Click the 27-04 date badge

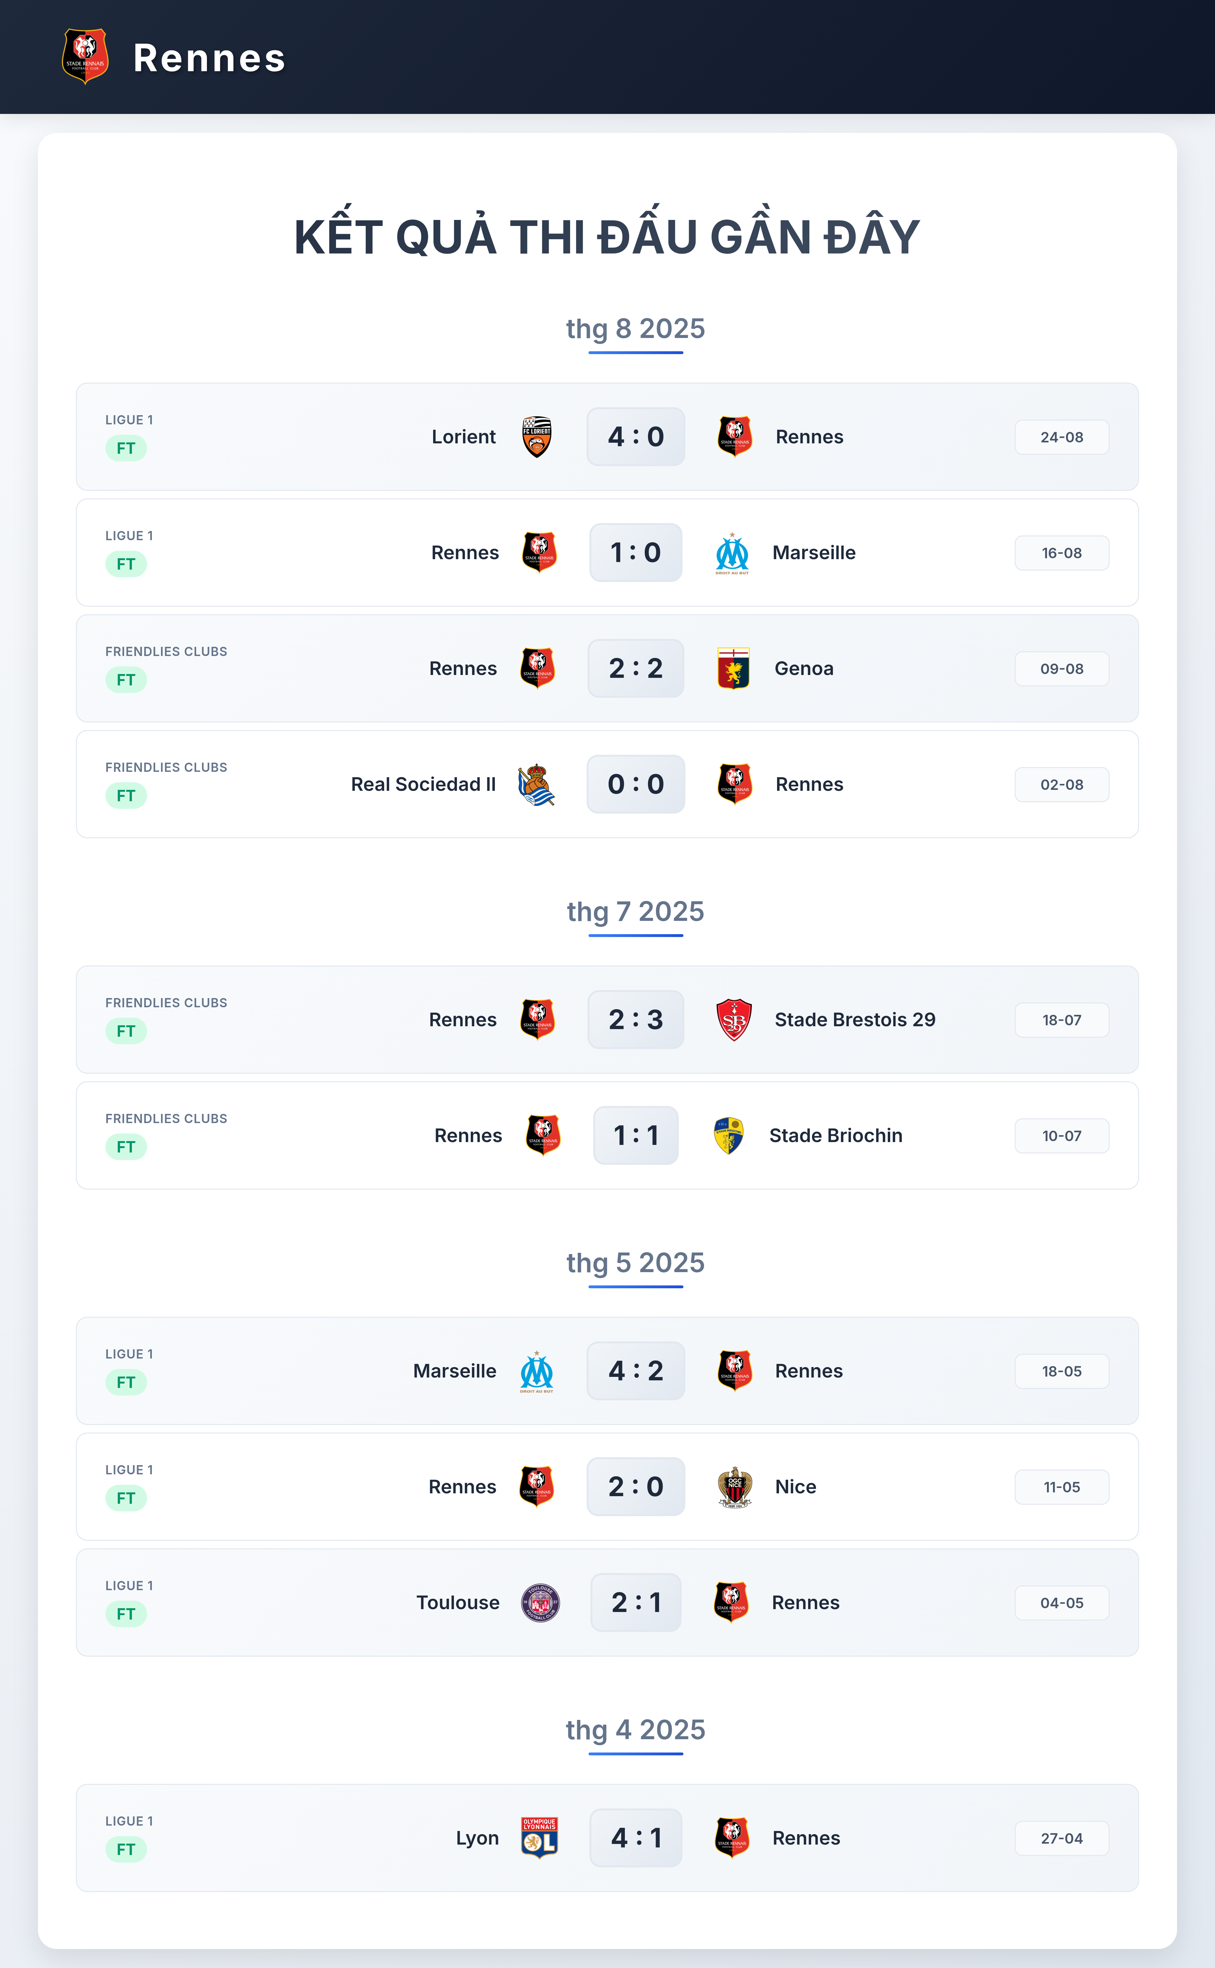coord(1062,1839)
